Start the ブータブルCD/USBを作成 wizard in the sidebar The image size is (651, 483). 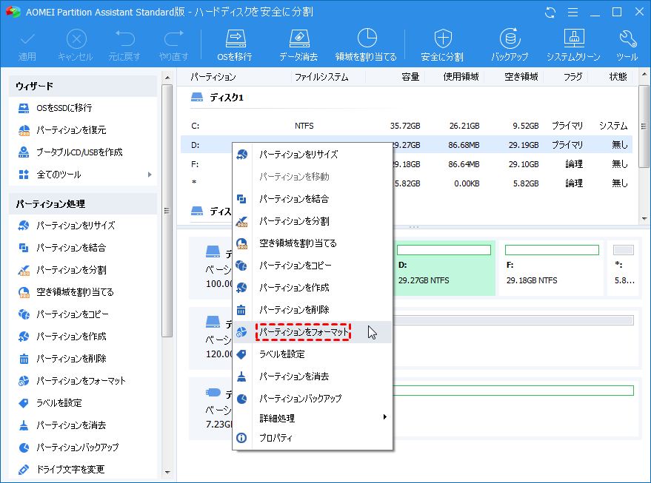(x=83, y=152)
